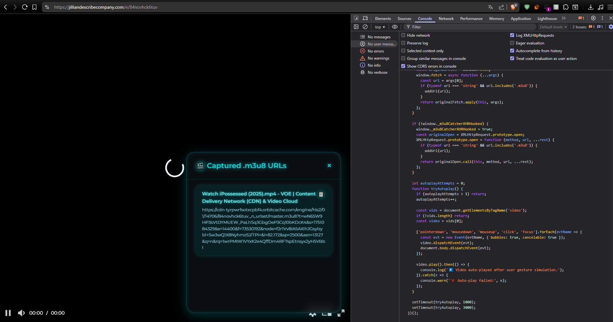Viewport: 613px width, 322px height.
Task: Open the Sources tab
Action: pyautogui.click(x=404, y=19)
